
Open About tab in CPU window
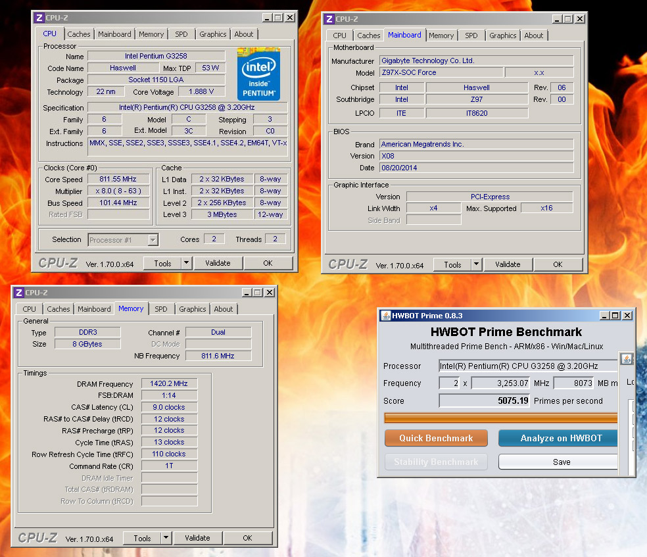tap(243, 34)
